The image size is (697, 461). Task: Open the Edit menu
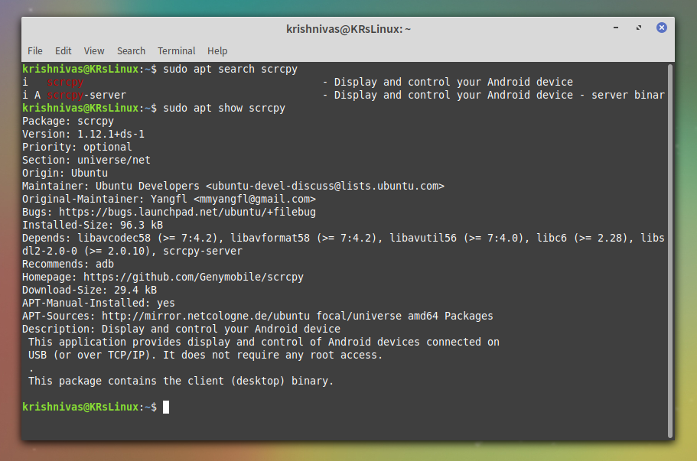tap(63, 50)
